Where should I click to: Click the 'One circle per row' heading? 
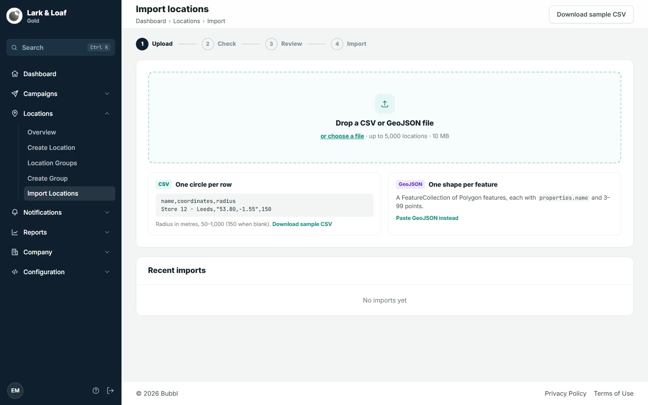click(x=204, y=184)
